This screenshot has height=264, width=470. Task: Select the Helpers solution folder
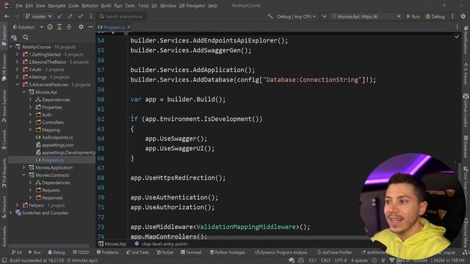[x=36, y=205]
